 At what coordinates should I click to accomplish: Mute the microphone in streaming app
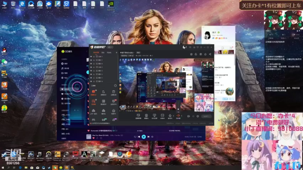pyautogui.click(x=170, y=116)
